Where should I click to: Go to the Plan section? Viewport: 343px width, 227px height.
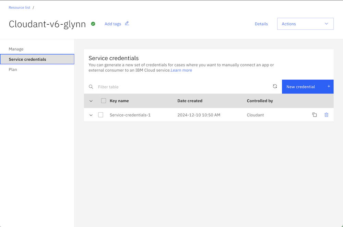tap(13, 70)
